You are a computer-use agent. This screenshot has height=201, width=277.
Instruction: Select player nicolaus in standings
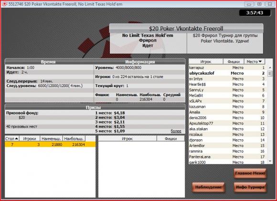click(227, 134)
